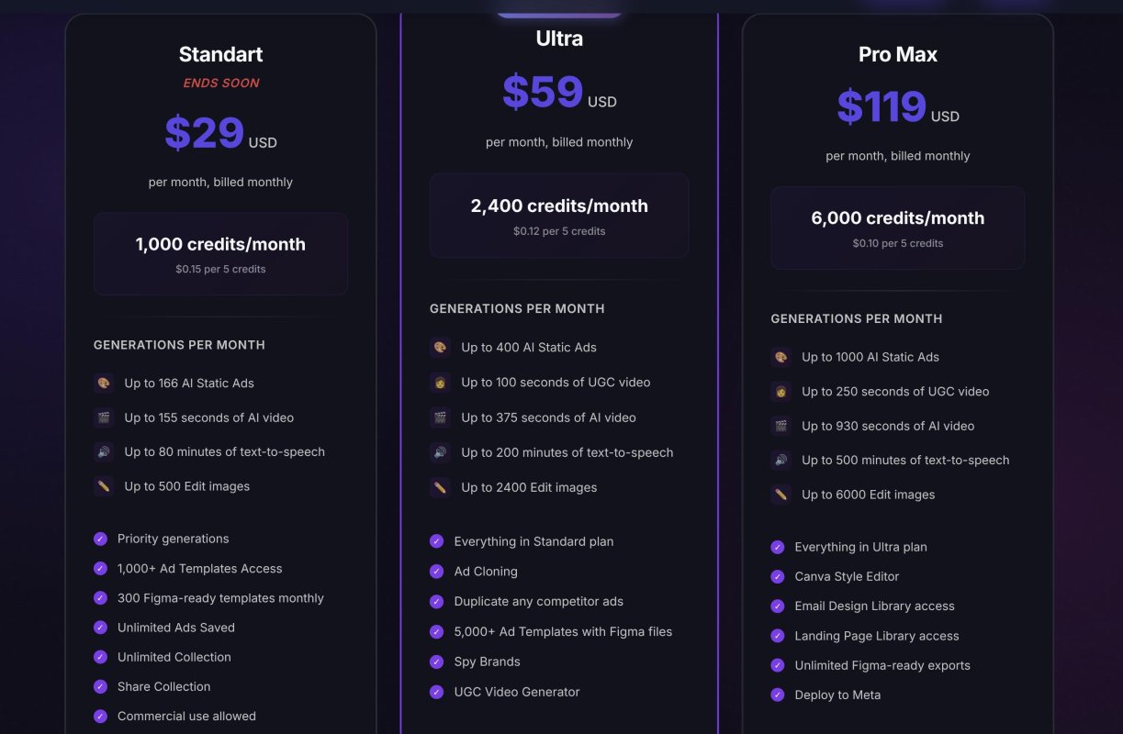This screenshot has height=734, width=1123.
Task: Click the $119 Pro Max price
Action: coord(882,107)
